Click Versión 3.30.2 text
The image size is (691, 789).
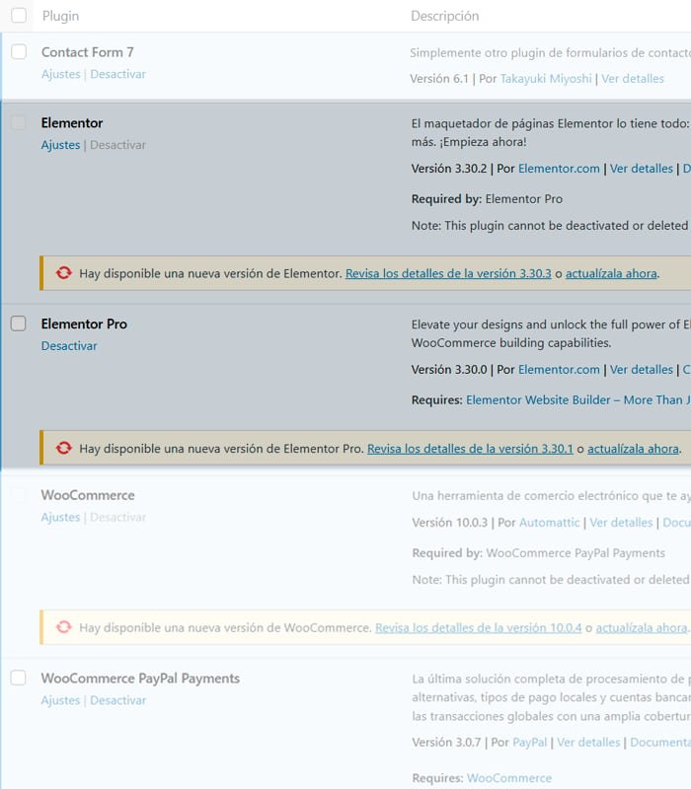coord(449,168)
